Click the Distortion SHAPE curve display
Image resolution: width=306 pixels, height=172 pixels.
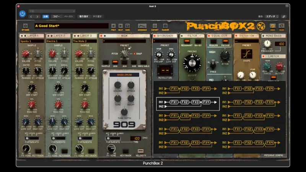pyautogui.click(x=246, y=54)
